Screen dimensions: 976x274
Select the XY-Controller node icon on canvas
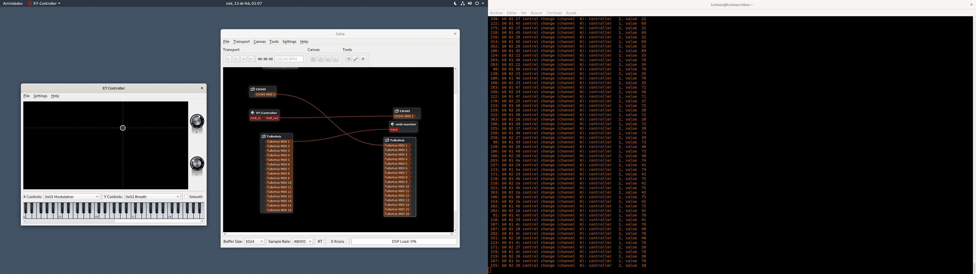coord(253,113)
